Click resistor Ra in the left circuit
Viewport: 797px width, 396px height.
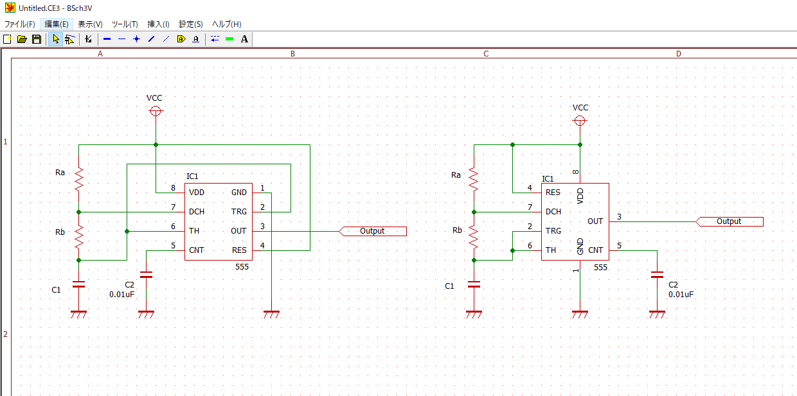[78, 178]
